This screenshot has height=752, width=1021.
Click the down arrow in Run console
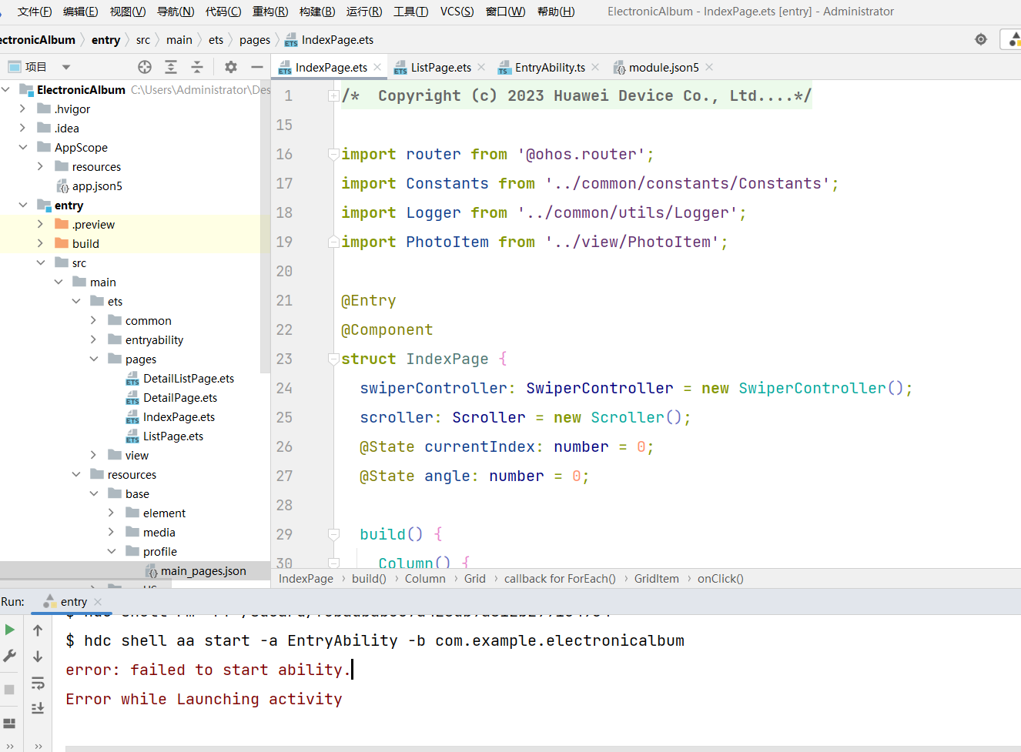click(38, 657)
